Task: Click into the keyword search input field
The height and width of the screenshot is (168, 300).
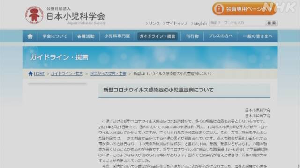Action: coord(237,23)
